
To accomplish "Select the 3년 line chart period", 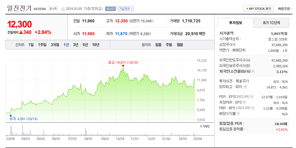I will 76,45.
